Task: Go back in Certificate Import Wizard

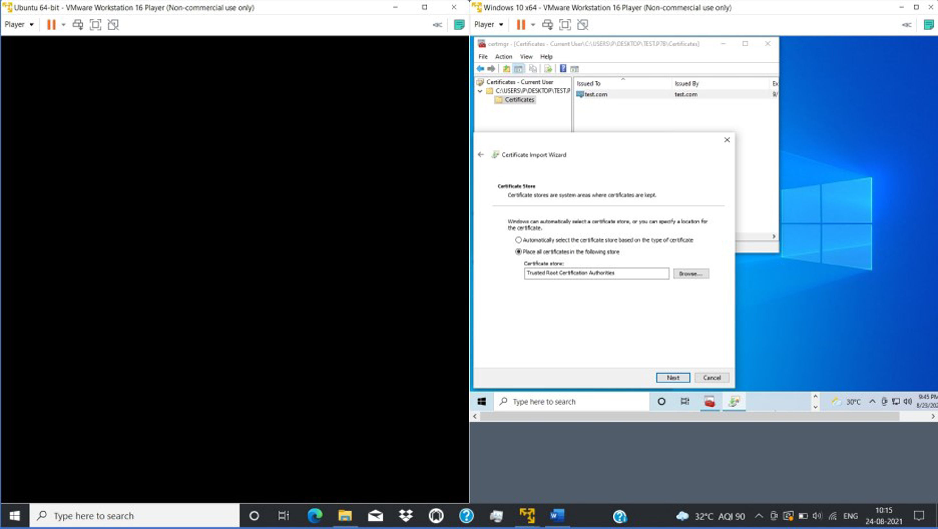Action: click(481, 155)
